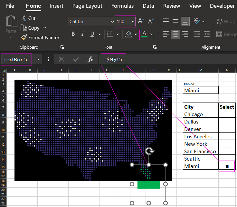Click the Format Painter brush icon
The image size is (237, 207).
[24, 37]
